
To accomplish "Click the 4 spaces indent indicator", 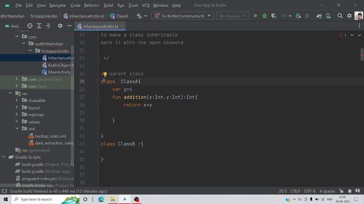I will point(327,191).
